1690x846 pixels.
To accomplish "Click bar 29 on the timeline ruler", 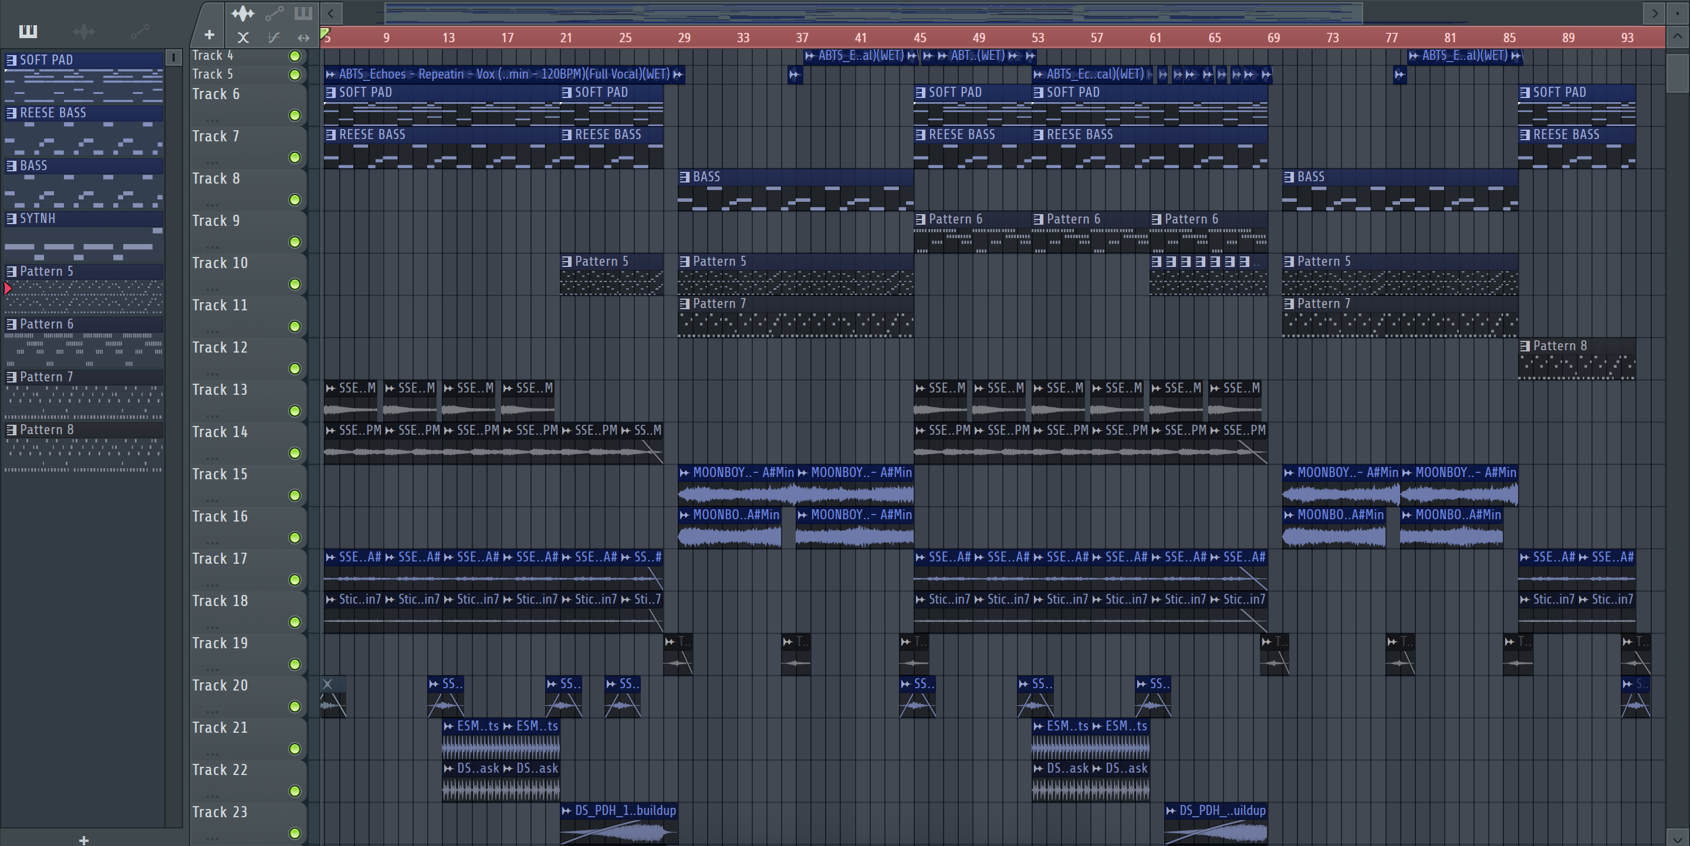I will [x=684, y=38].
